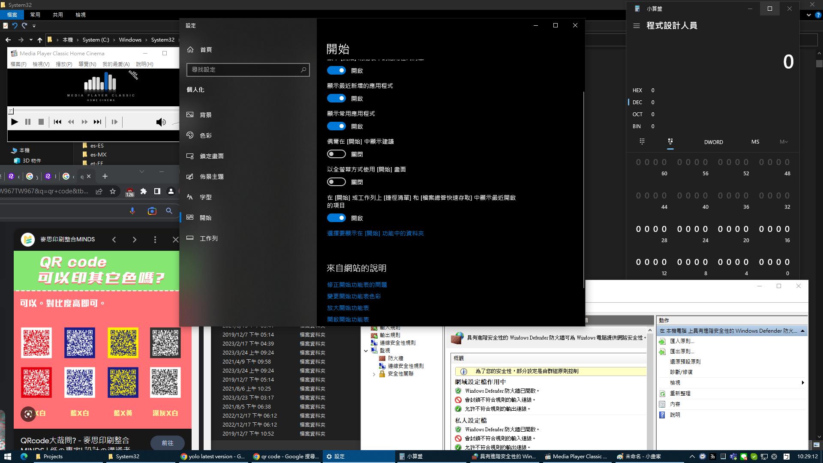Viewport: 823px width, 463px height.
Task: Open 播放(P) menu in Media Player Classic
Action: pyautogui.click(x=64, y=64)
